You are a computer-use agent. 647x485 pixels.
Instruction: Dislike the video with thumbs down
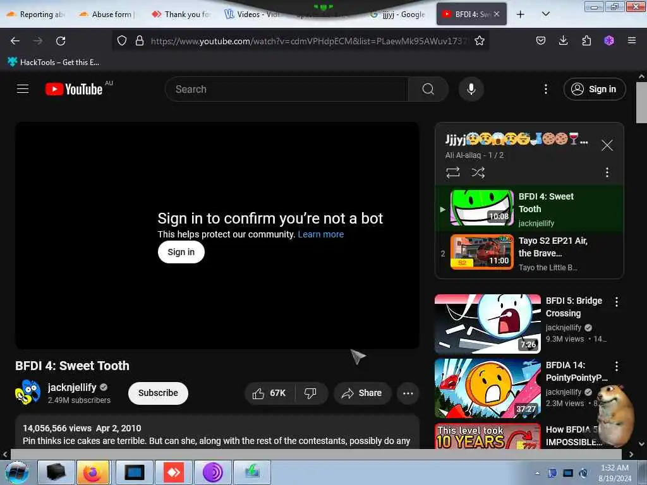pos(310,393)
